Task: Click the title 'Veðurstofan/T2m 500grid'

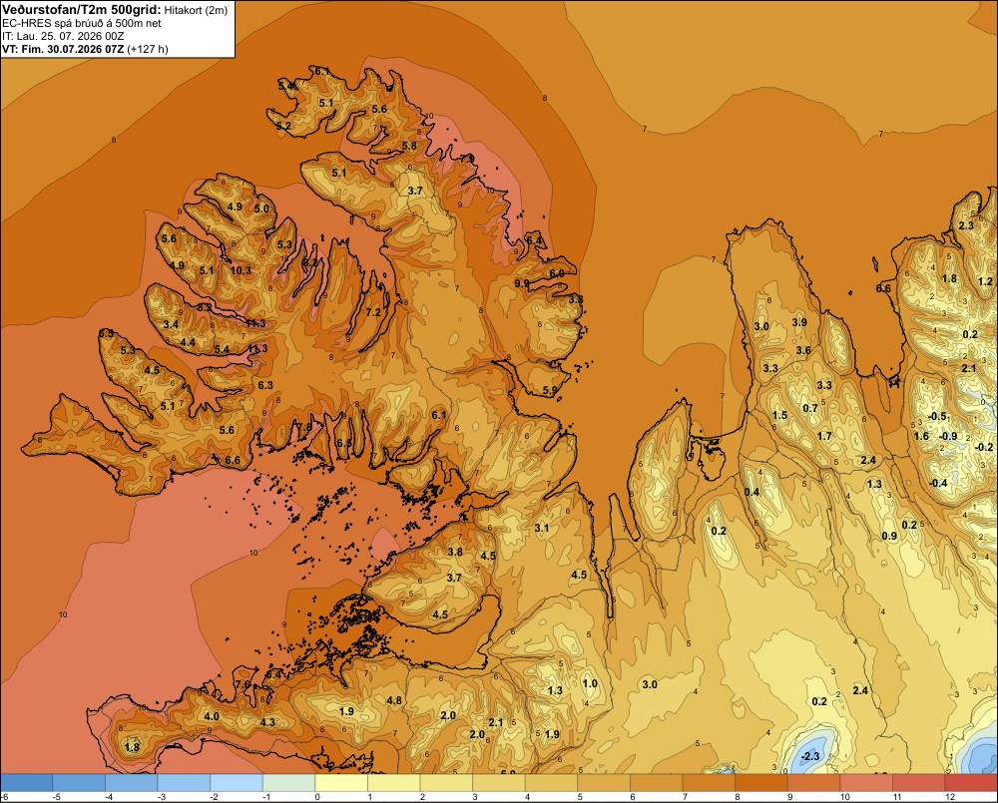Action: click(x=82, y=10)
